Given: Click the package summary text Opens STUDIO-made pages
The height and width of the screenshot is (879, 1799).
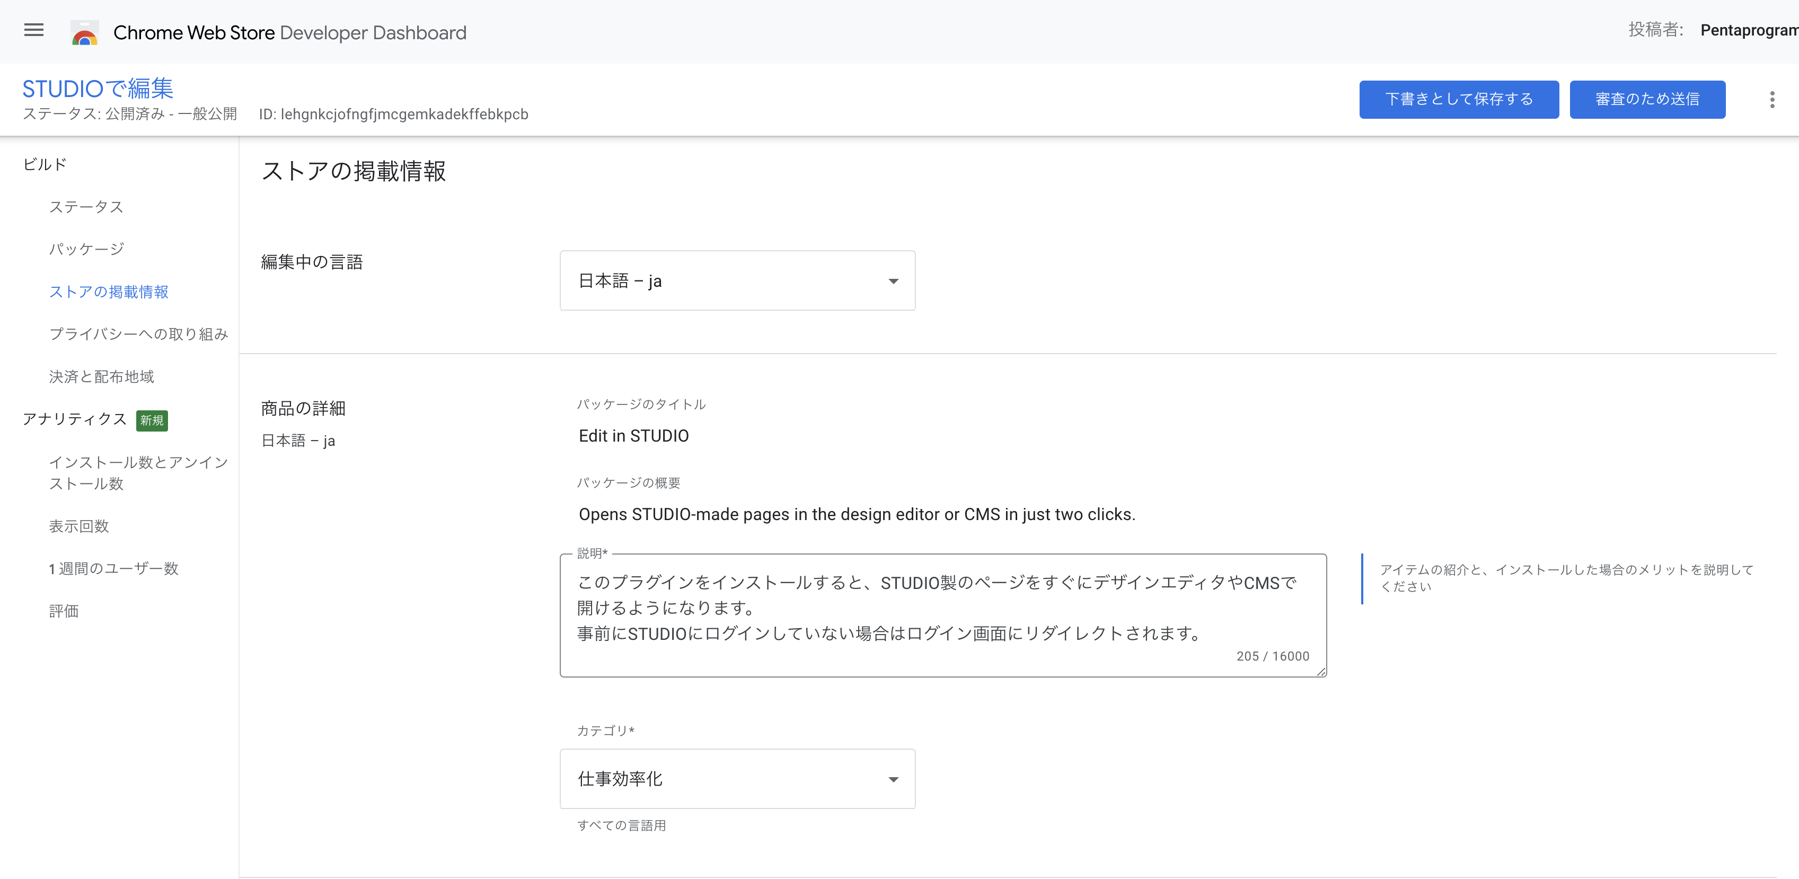Looking at the screenshot, I should (857, 514).
